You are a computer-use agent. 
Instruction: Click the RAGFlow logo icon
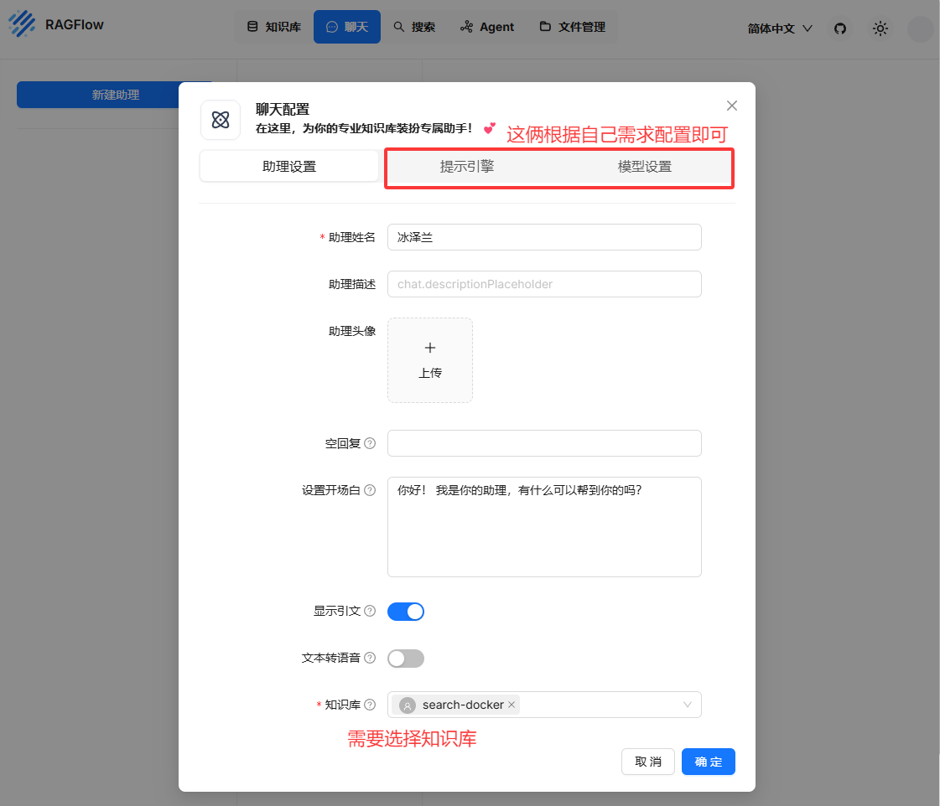pos(23,24)
